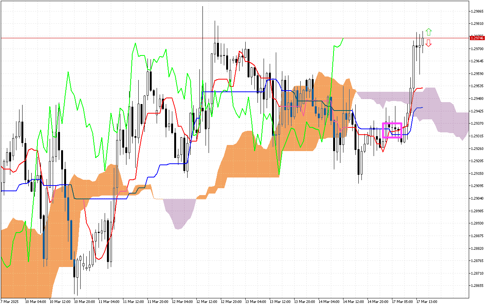Select the 10 Mar 12:00 time label

[60, 301]
